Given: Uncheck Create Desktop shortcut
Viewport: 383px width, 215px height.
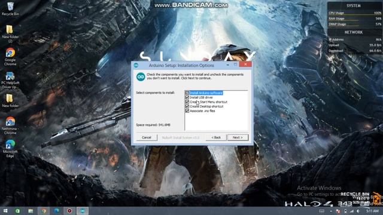Looking at the screenshot, I should (x=187, y=106).
